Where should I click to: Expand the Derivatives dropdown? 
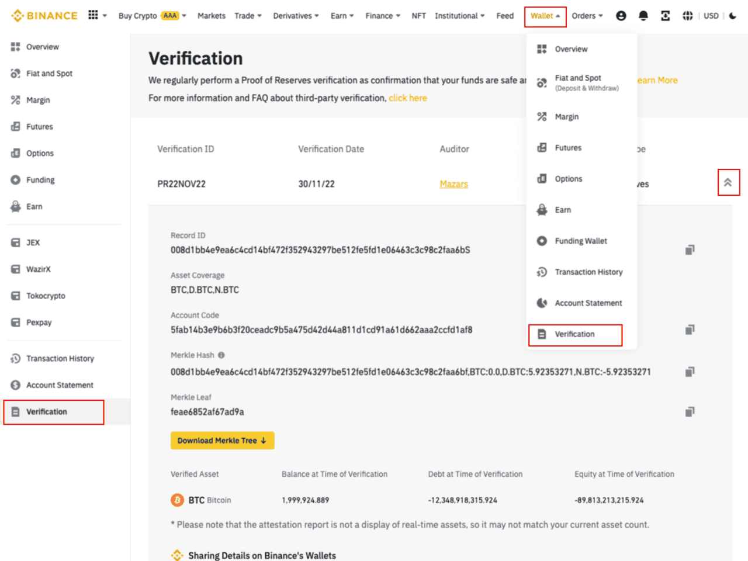pyautogui.click(x=296, y=16)
